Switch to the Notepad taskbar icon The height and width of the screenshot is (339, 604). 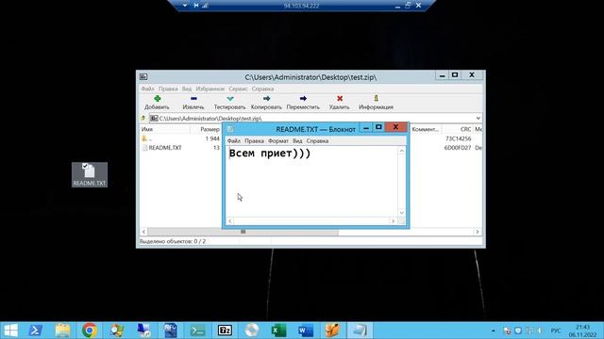(x=360, y=331)
